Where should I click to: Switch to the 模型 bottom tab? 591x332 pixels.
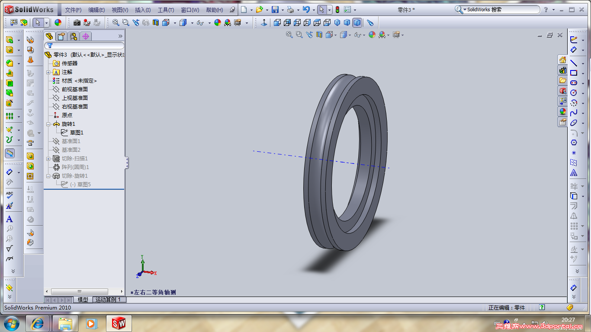[83, 300]
